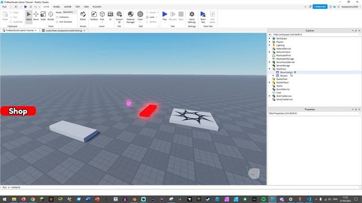Viewport: 362px width, 203px height.
Task: Switch to the TEST ribbon tab
Action: pyautogui.click(x=77, y=7)
